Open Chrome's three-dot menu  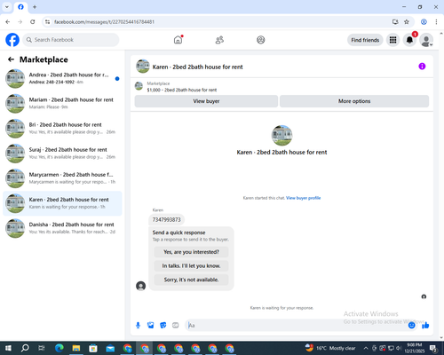click(436, 21)
